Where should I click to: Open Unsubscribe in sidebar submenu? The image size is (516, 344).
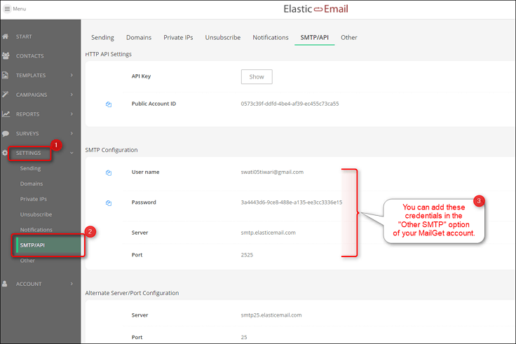click(x=36, y=214)
